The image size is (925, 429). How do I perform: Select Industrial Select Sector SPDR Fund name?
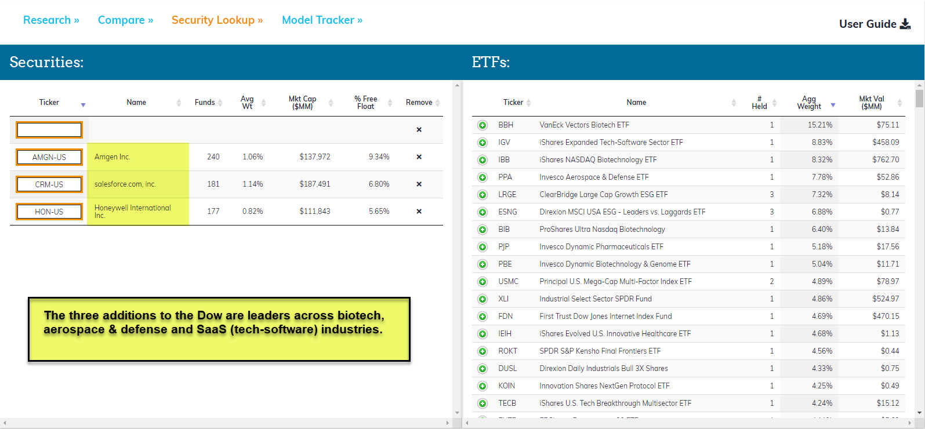(596, 299)
